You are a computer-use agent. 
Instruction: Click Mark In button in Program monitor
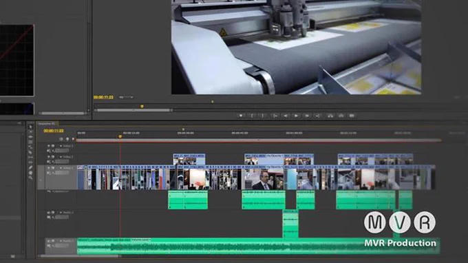[252, 116]
